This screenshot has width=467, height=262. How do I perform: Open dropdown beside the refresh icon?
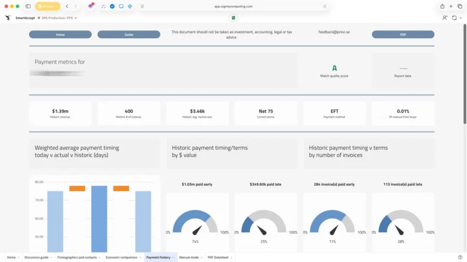[460, 18]
